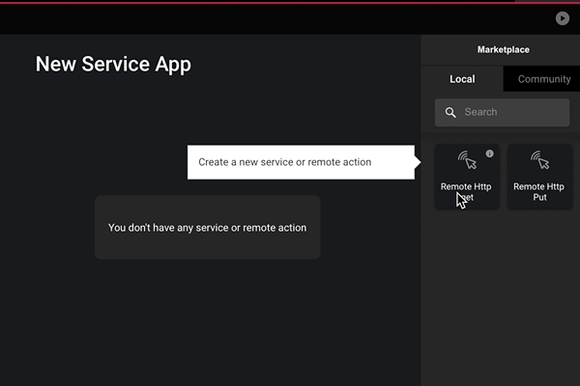Screen dimensions: 580x386
Task: Focus the Marketplace search field
Action: tap(502, 112)
